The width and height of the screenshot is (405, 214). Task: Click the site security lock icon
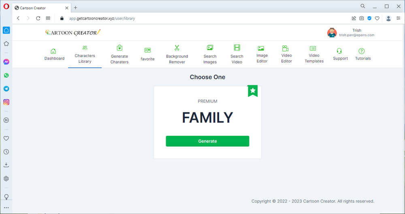point(62,18)
